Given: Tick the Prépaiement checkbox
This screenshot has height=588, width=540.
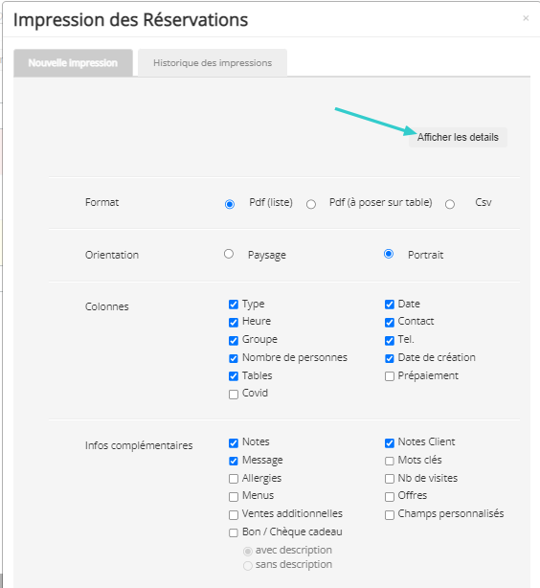Looking at the screenshot, I should click(390, 376).
